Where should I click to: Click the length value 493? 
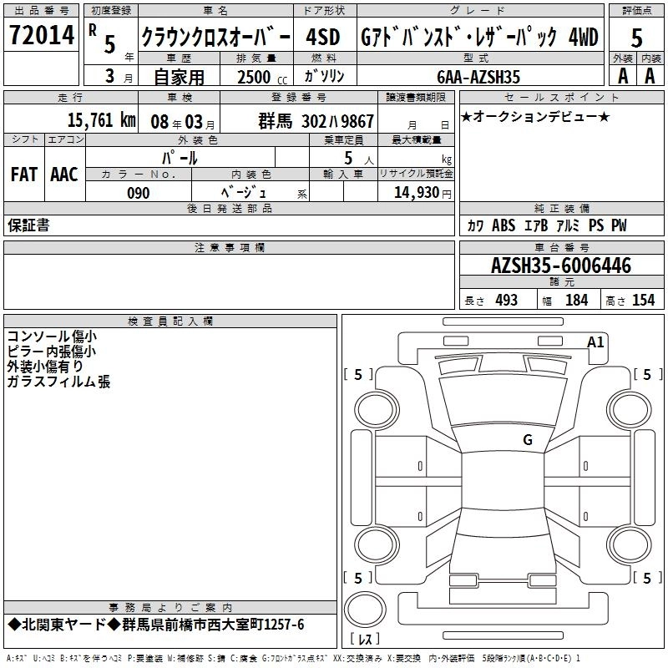click(x=506, y=301)
